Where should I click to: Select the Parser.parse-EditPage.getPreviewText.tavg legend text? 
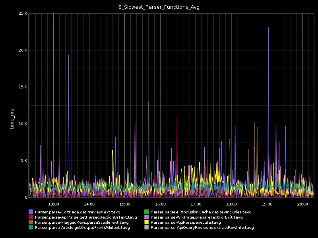[x=78, y=212]
